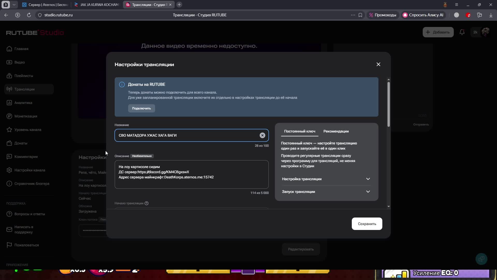This screenshot has height=280, width=497.
Task: Click the globe icon in the browser toolbar
Action: pyautogui.click(x=456, y=15)
